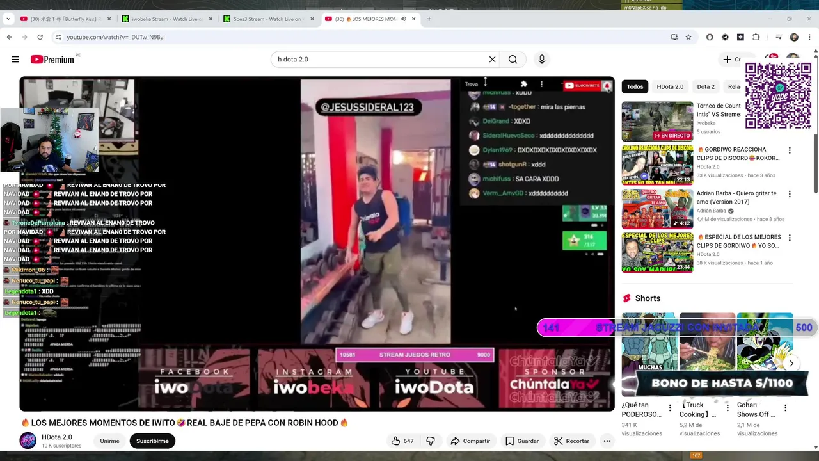Close the iwobeka Stream tab
819x461 pixels.
211,19
